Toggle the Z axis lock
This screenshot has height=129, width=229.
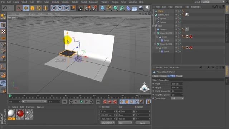[67, 8]
